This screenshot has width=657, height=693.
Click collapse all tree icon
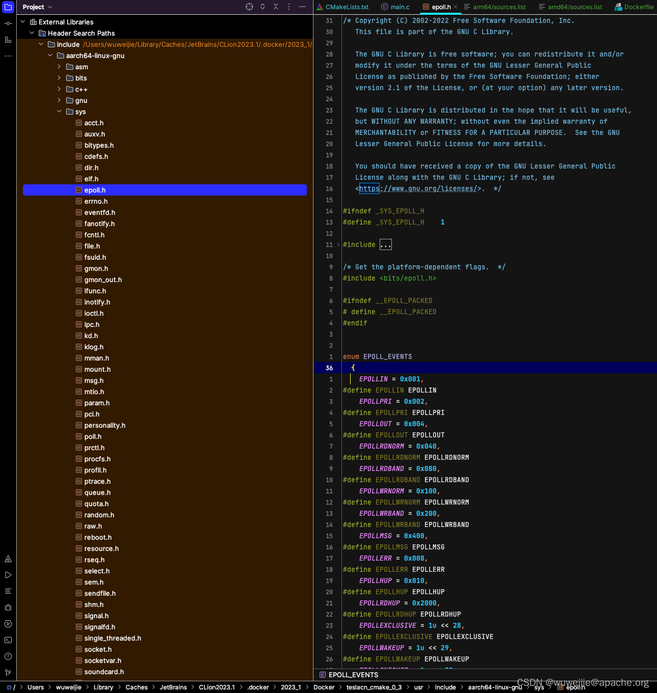[276, 7]
